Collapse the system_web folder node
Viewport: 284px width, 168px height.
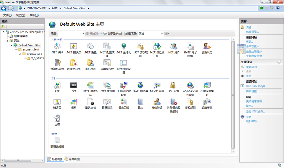[x=20, y=54]
